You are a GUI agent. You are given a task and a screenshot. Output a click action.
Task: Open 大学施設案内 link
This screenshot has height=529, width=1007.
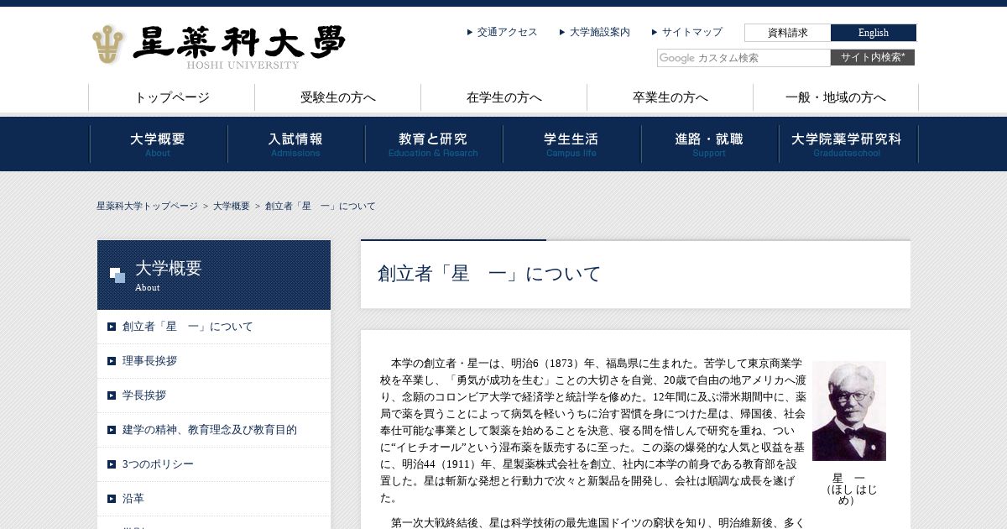(x=599, y=33)
